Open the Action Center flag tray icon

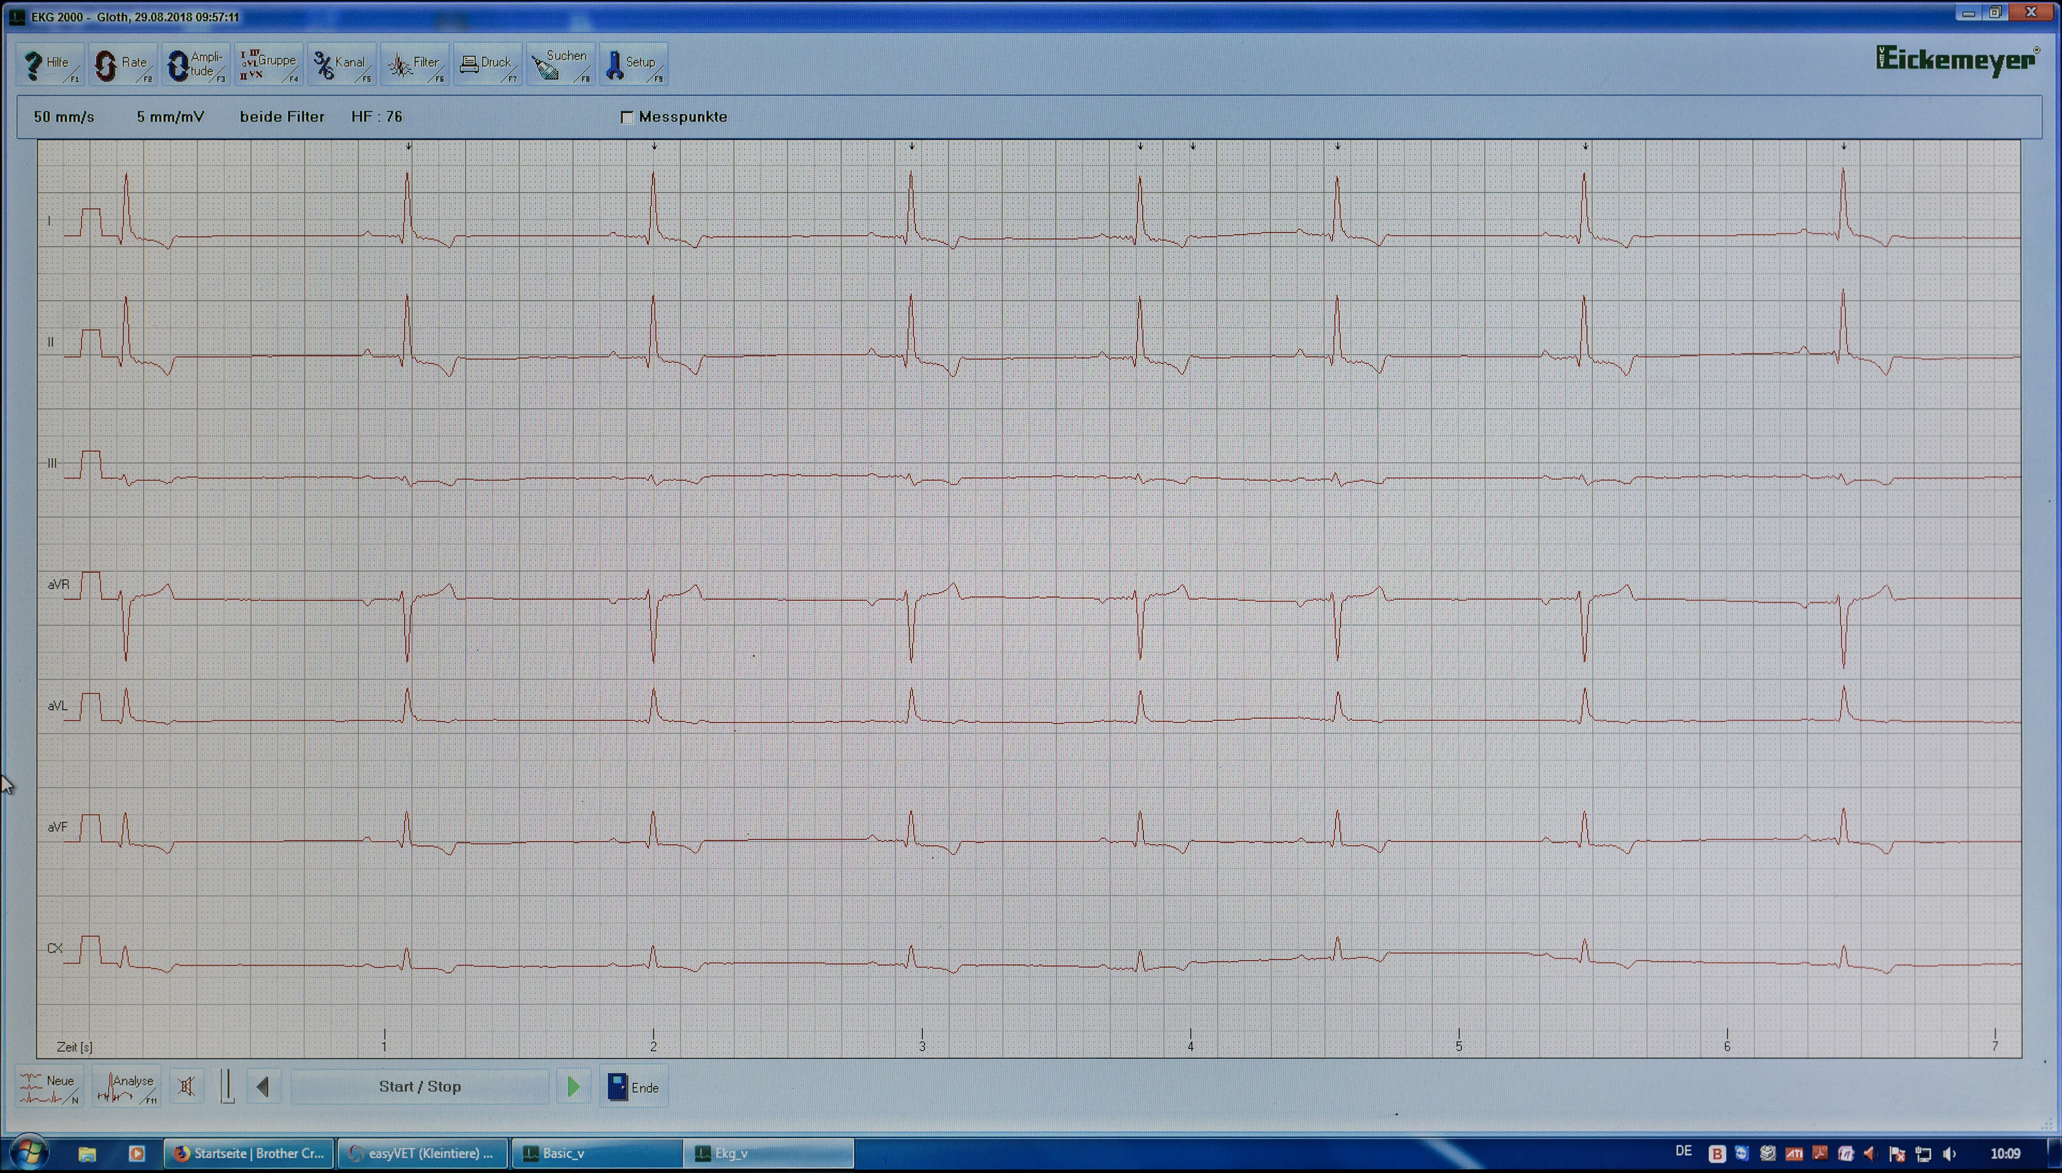(x=1897, y=1154)
